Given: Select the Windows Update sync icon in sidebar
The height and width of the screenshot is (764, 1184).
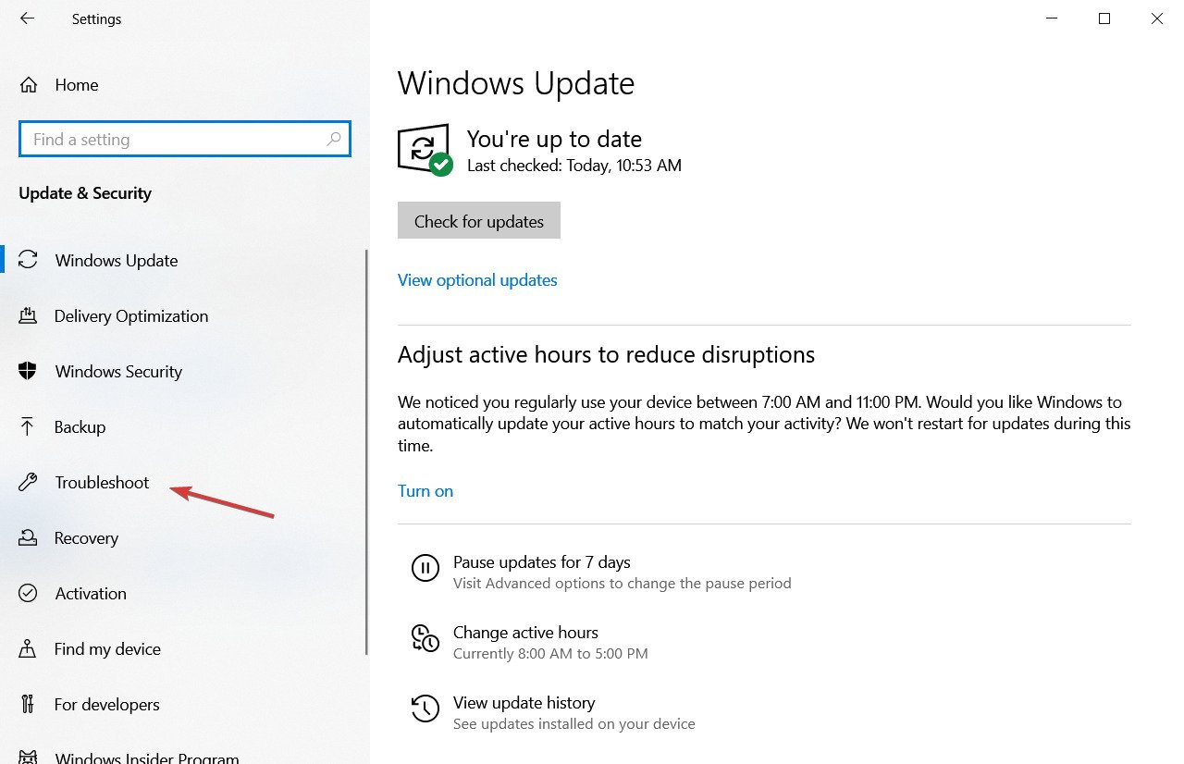Looking at the screenshot, I should pos(29,260).
